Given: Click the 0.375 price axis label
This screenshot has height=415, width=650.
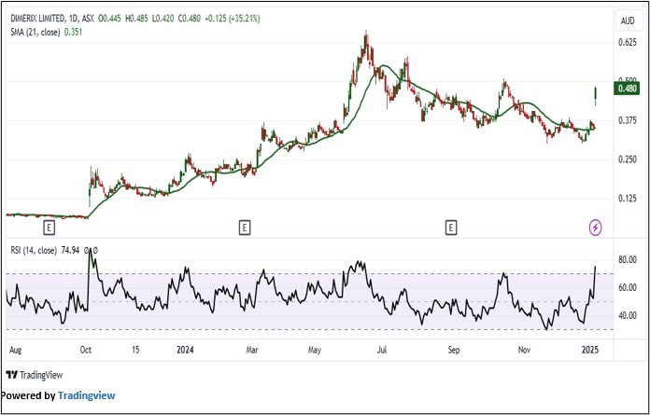Looking at the screenshot, I should tap(628, 120).
